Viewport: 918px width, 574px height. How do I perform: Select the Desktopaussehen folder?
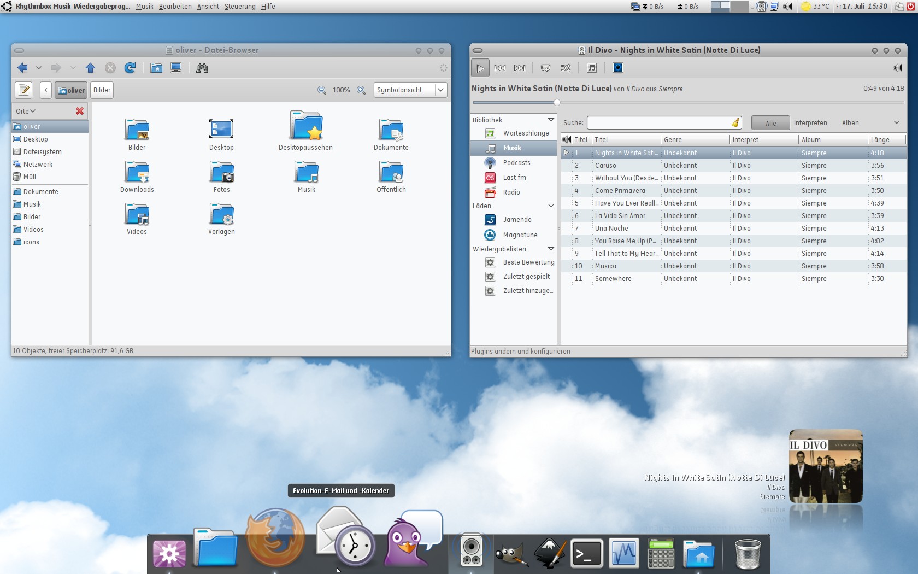(x=306, y=131)
